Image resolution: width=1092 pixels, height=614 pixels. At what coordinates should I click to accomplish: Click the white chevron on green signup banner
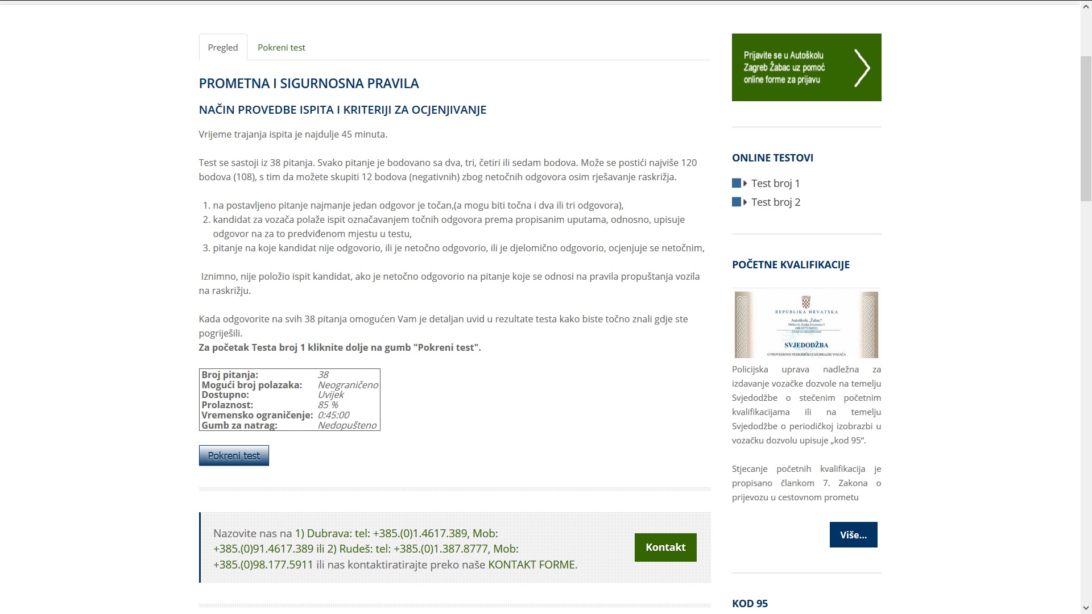(862, 68)
